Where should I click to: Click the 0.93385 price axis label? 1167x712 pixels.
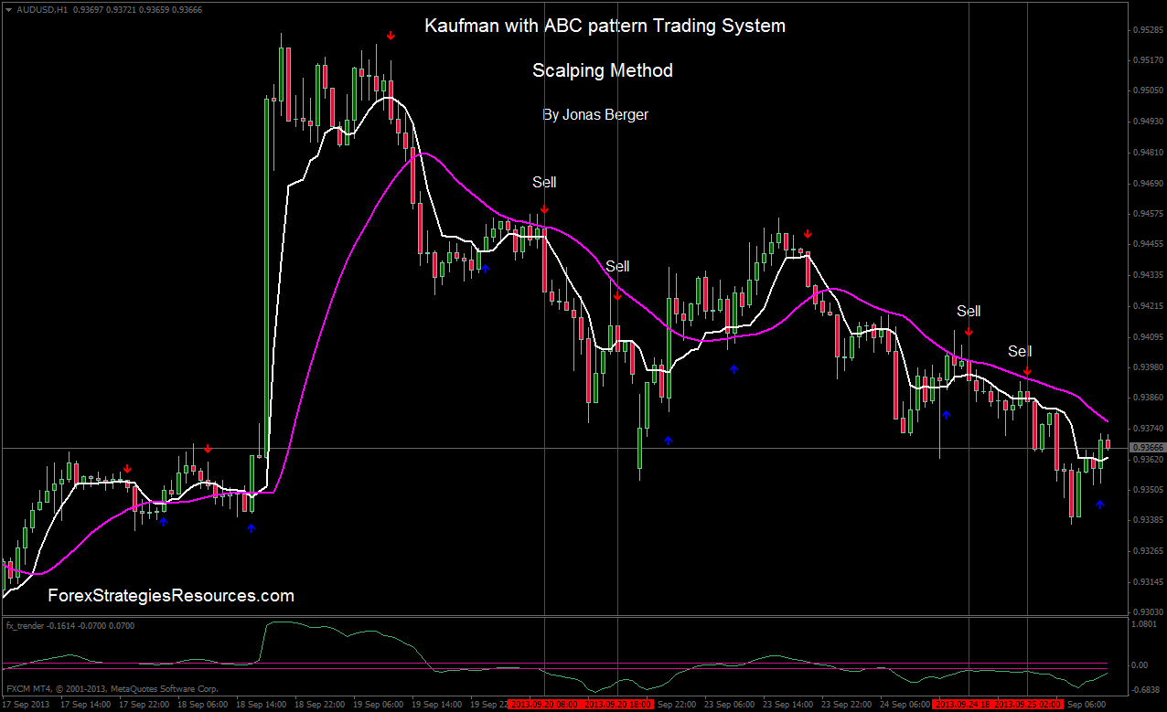pos(1147,520)
